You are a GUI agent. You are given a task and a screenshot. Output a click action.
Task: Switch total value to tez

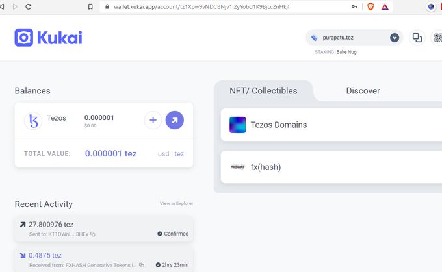click(179, 154)
